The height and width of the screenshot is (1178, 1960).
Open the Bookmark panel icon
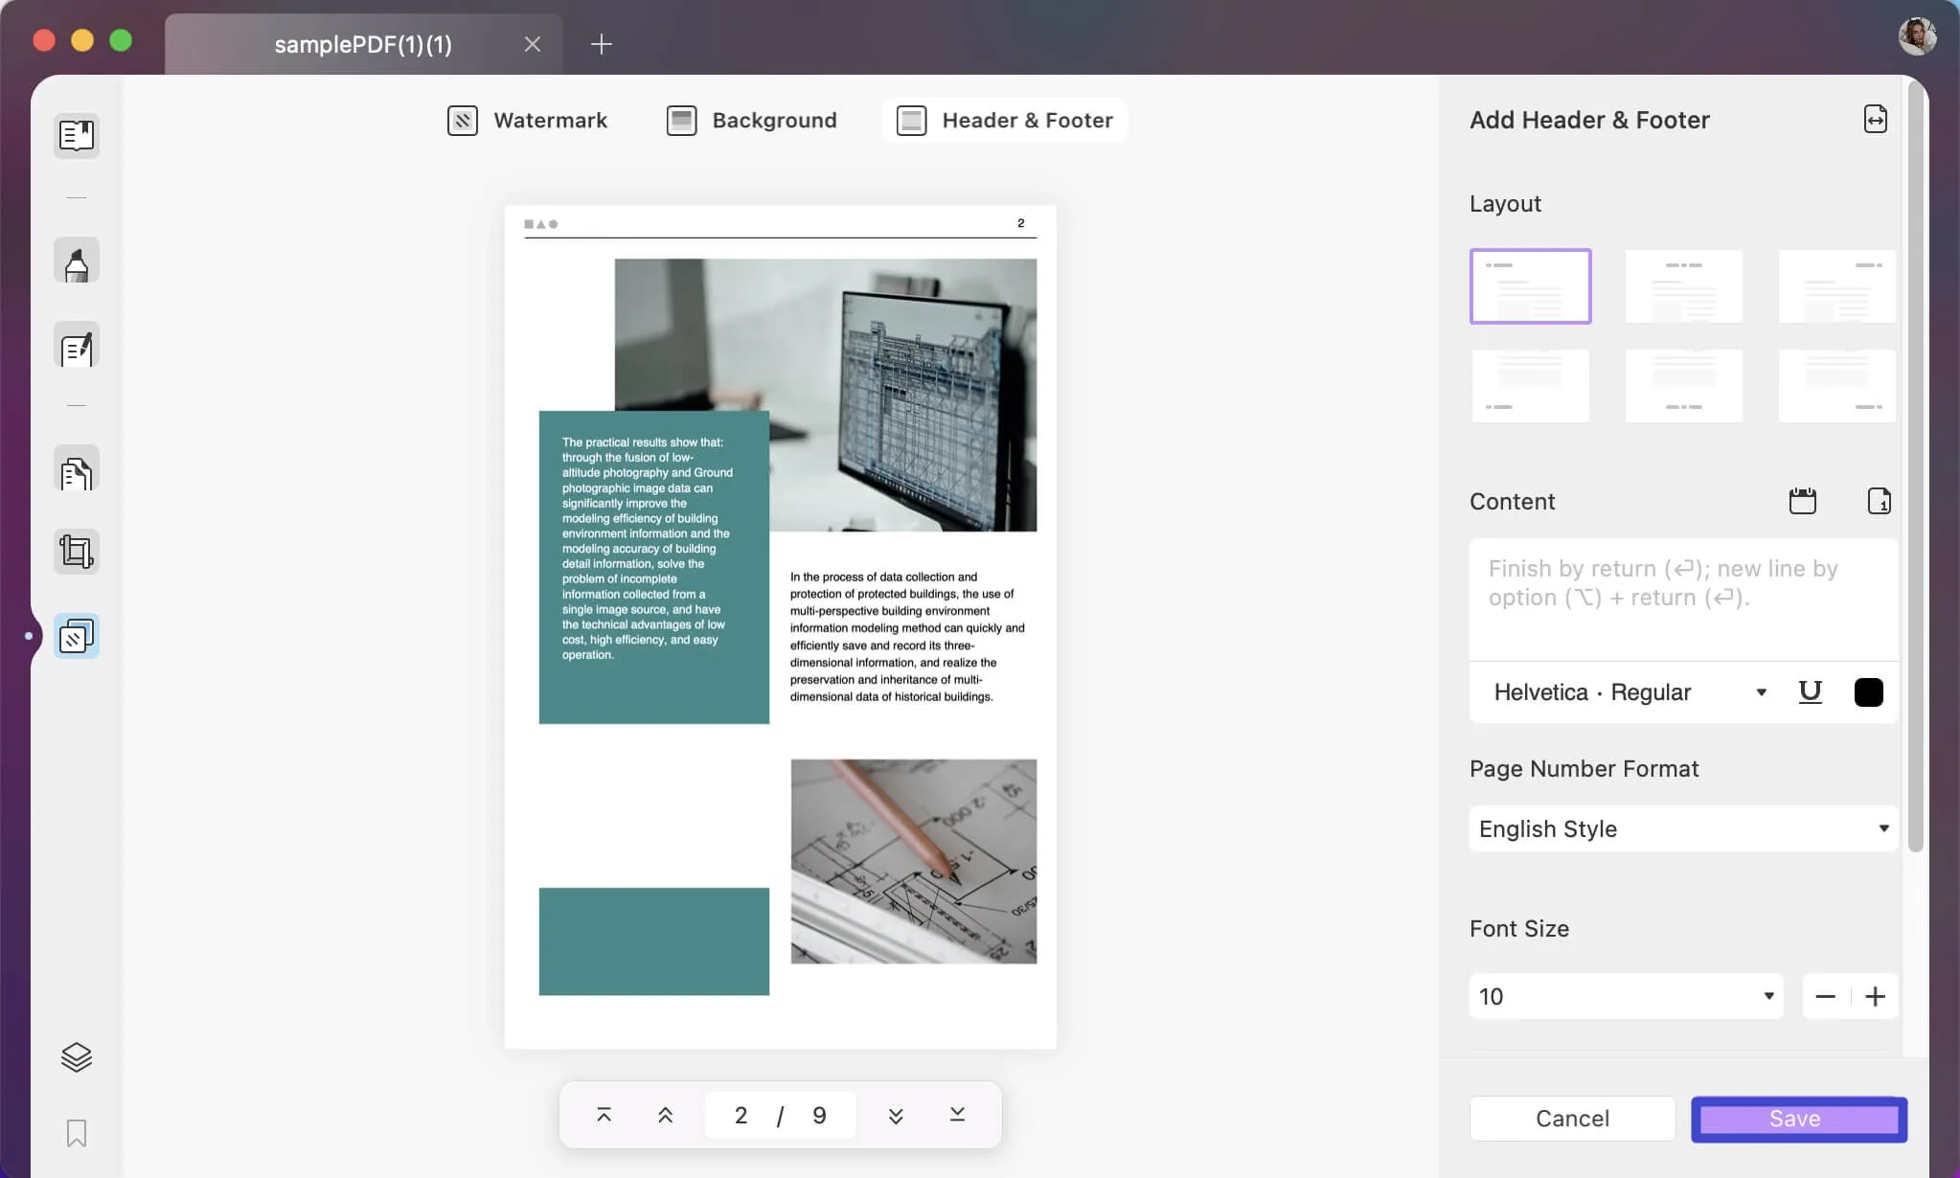pos(77,1133)
